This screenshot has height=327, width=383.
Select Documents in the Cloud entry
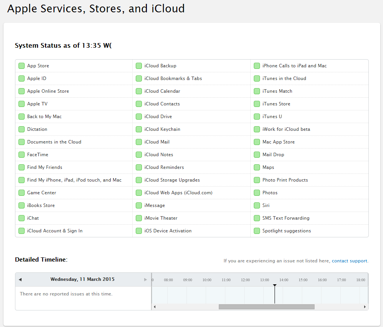[x=74, y=142]
